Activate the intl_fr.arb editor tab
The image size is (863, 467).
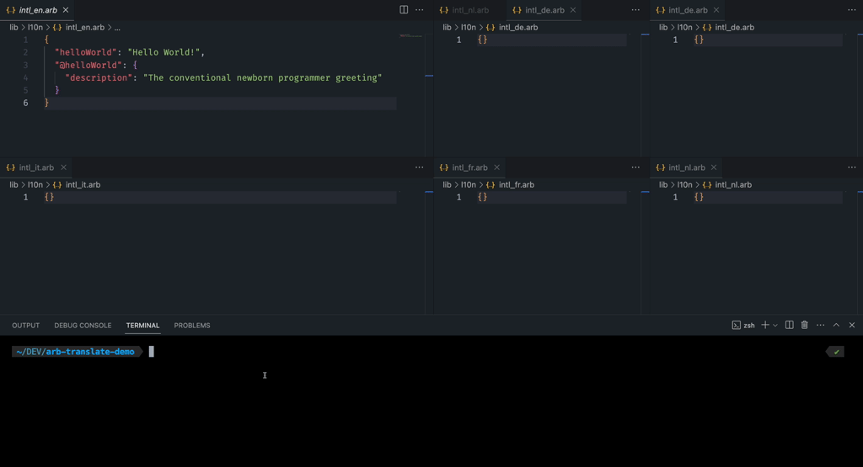click(x=469, y=167)
